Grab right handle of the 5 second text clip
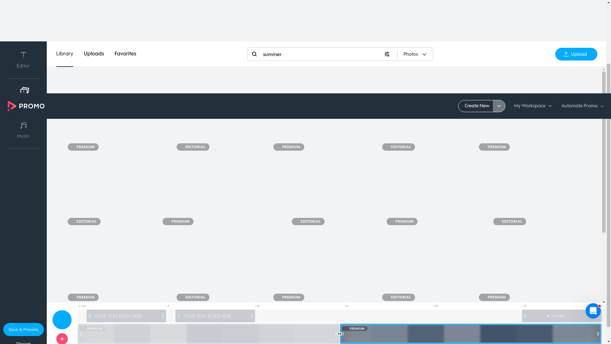Image resolution: width=611 pixels, height=344 pixels. pyautogui.click(x=252, y=316)
